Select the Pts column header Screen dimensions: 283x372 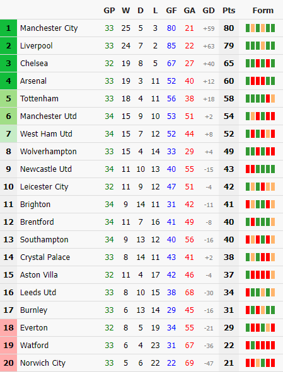click(x=229, y=11)
